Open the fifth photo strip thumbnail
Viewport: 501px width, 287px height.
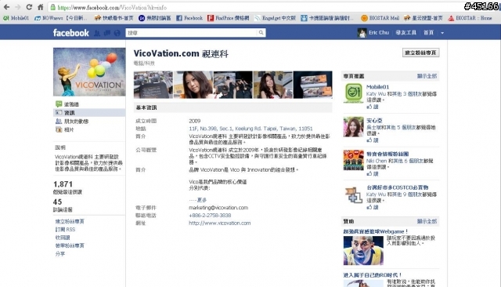coord(313,85)
